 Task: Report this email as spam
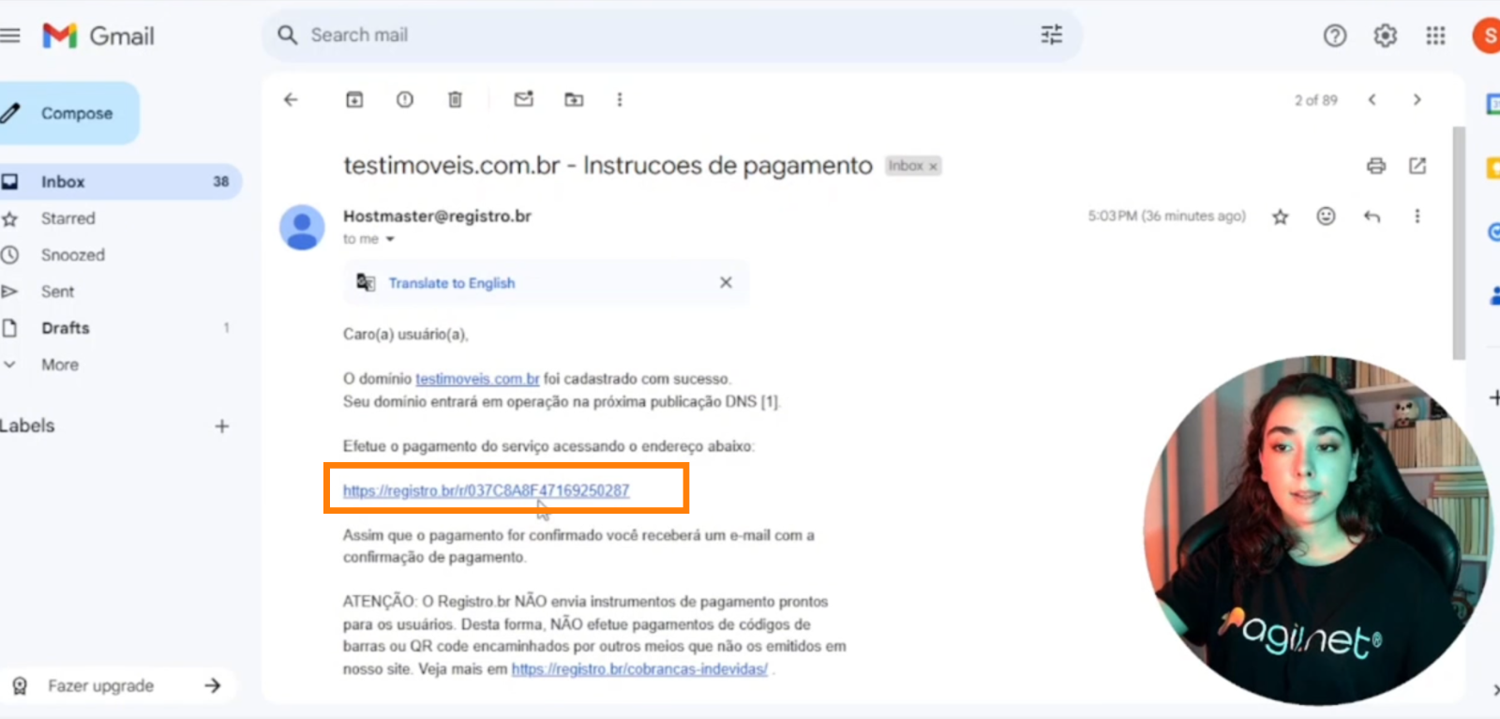(405, 99)
